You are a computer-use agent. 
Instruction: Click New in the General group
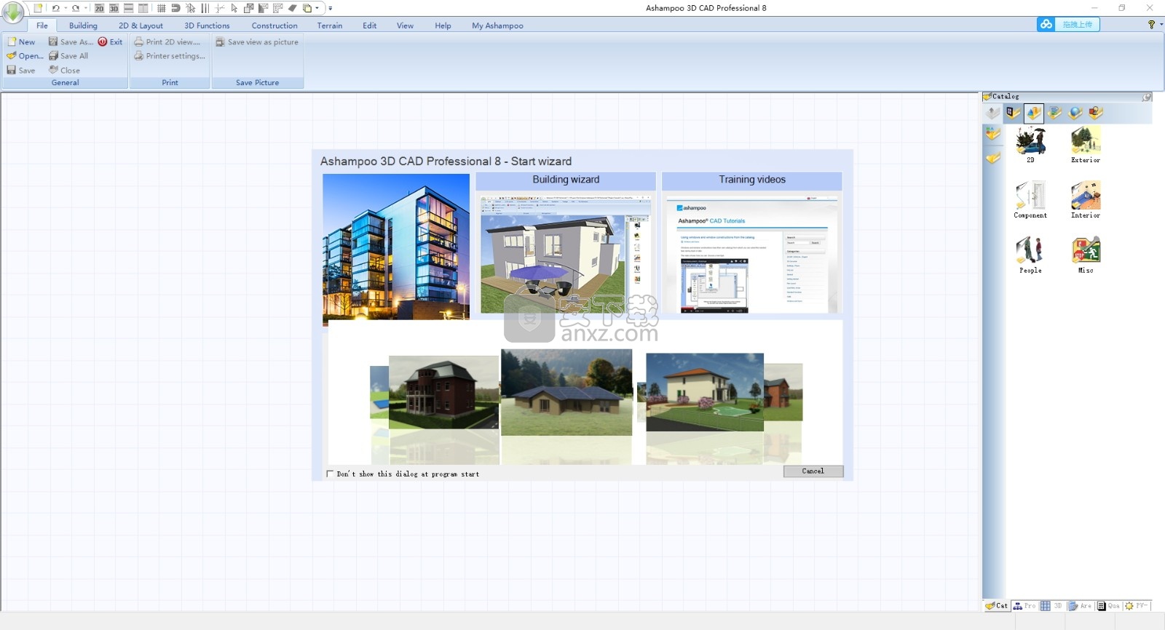tap(21, 42)
